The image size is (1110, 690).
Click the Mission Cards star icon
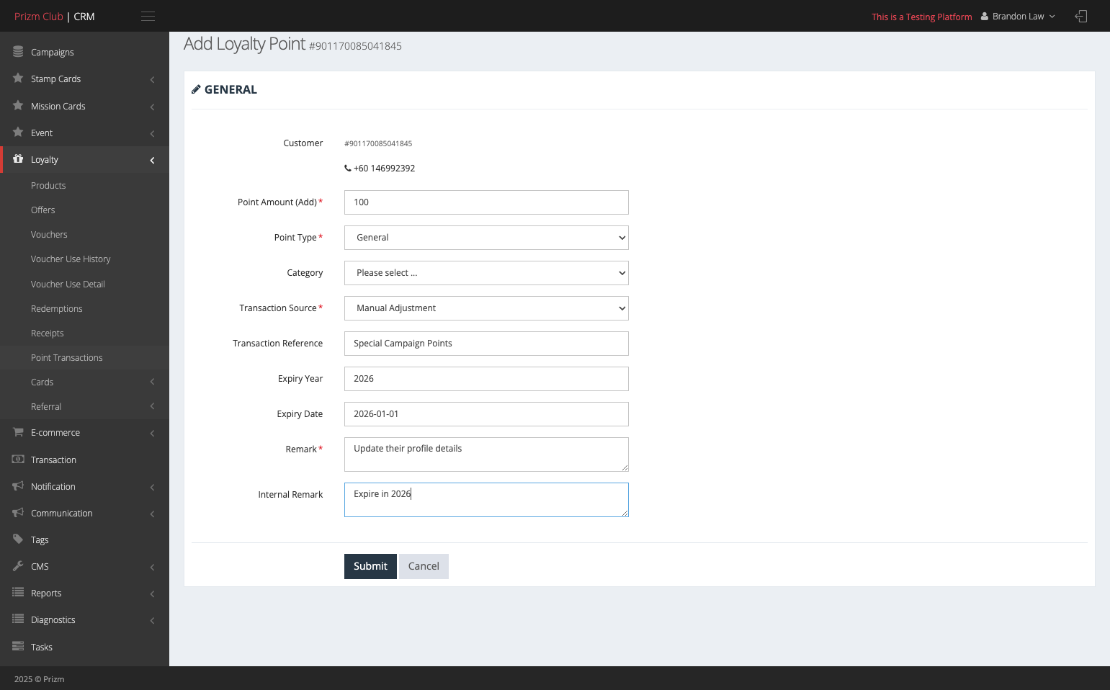18,106
